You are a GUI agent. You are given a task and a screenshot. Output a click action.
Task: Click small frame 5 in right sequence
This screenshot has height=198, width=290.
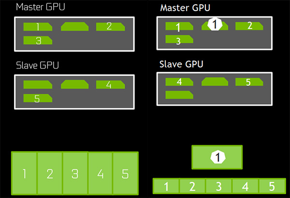coord(272,186)
